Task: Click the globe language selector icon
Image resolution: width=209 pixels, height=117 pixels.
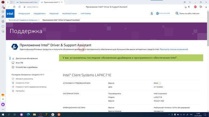Action: coord(157,13)
